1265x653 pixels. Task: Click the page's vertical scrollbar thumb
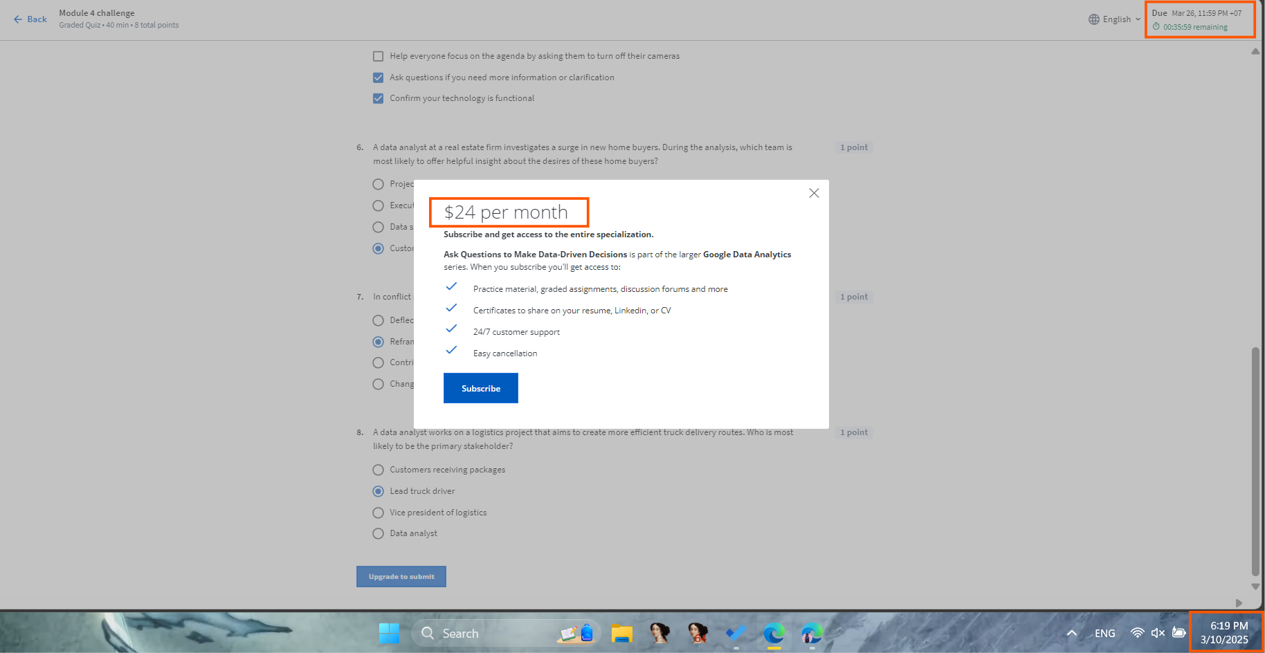coord(1255,460)
